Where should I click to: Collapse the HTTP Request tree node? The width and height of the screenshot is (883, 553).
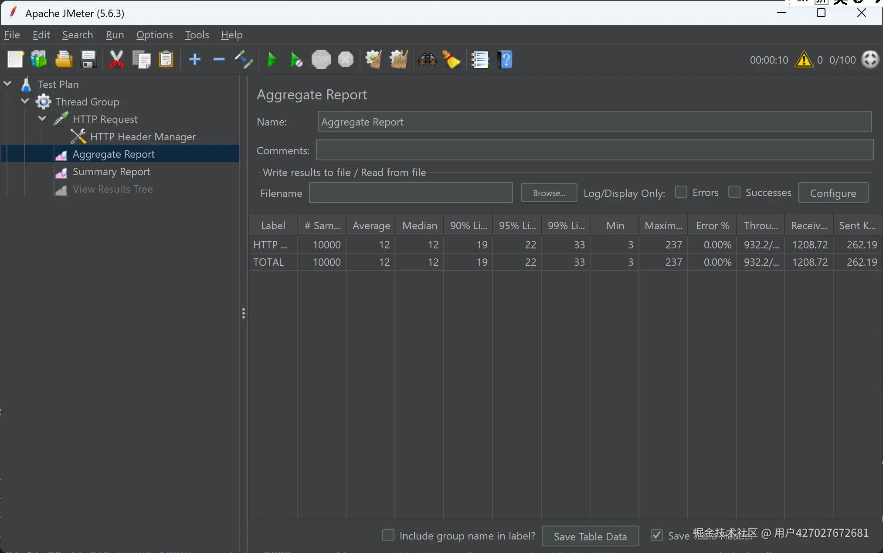(42, 119)
